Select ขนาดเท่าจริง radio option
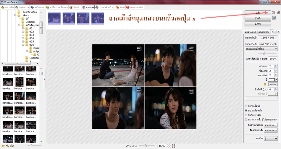Viewport: 281px width, 149px height. [x=246, y=115]
